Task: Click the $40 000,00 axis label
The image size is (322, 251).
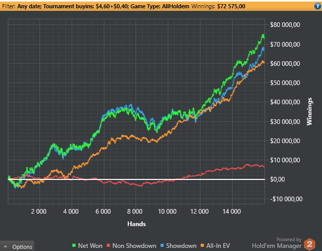Action: (285, 102)
